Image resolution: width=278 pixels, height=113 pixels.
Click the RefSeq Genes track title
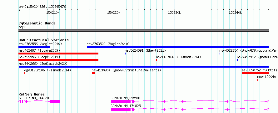32,94
